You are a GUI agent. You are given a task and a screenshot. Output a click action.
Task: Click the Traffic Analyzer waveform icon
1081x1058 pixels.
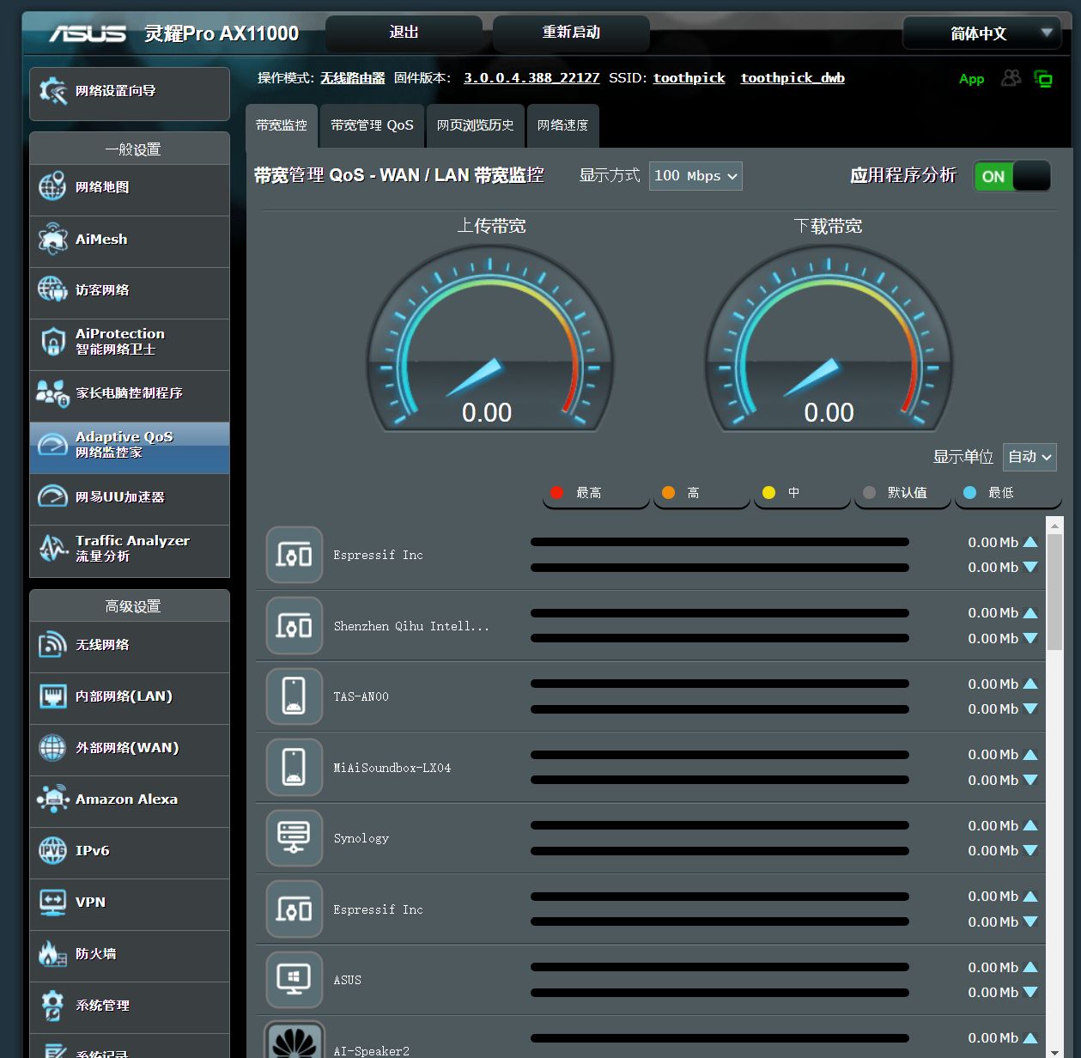(x=52, y=548)
